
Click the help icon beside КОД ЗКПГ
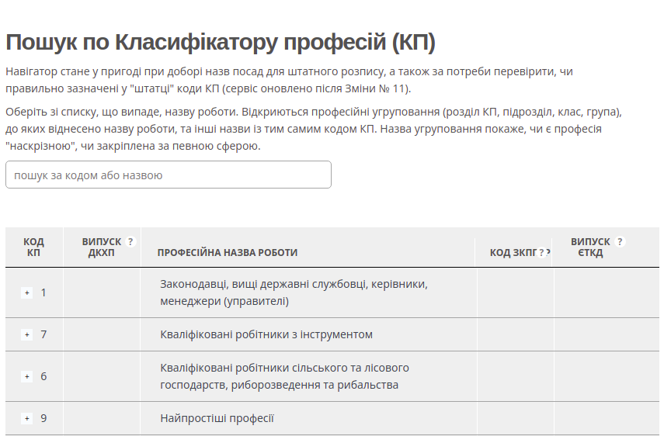[x=542, y=253]
